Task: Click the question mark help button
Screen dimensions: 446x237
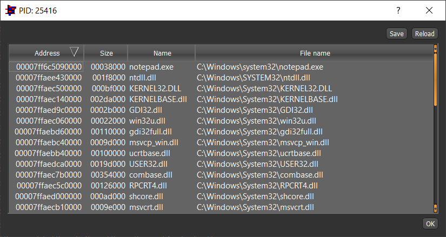Action: tap(398, 10)
